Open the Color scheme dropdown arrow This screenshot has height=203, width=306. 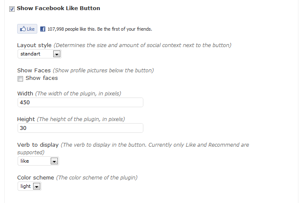(x=37, y=186)
